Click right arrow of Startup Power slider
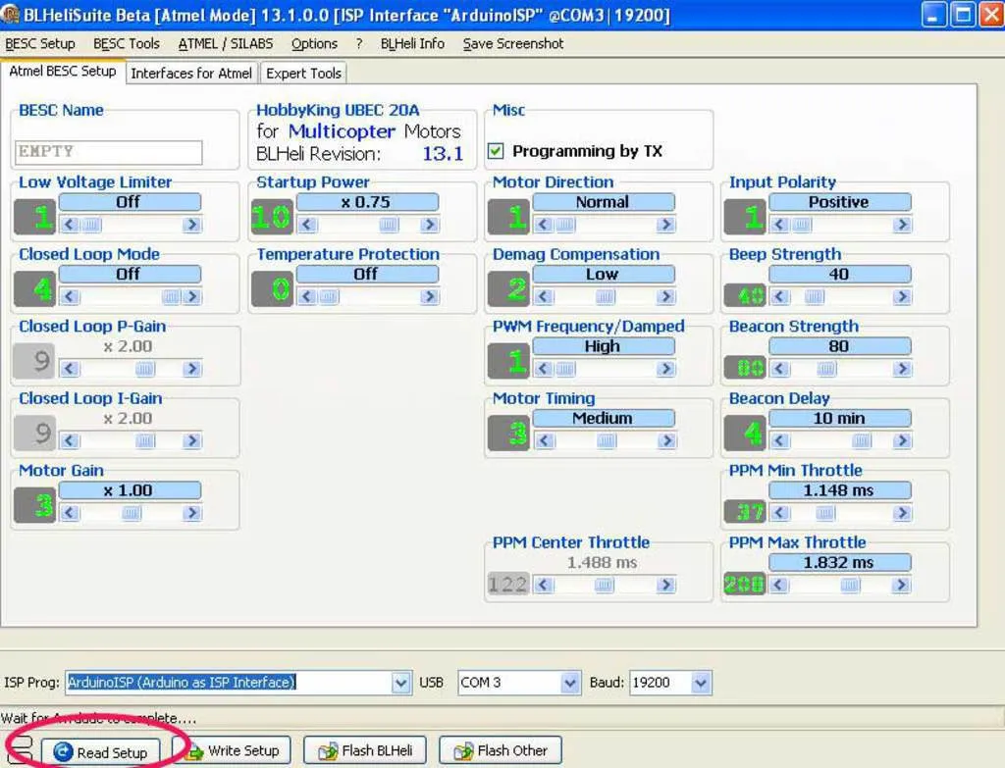The width and height of the screenshot is (1005, 768). [x=429, y=225]
